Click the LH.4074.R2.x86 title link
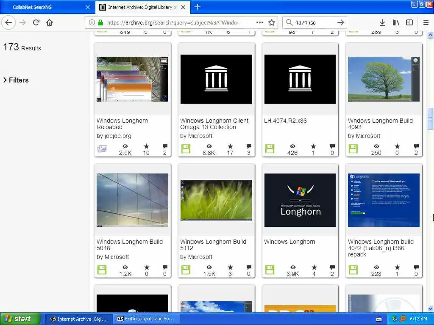The image size is (434, 325). pyautogui.click(x=285, y=121)
